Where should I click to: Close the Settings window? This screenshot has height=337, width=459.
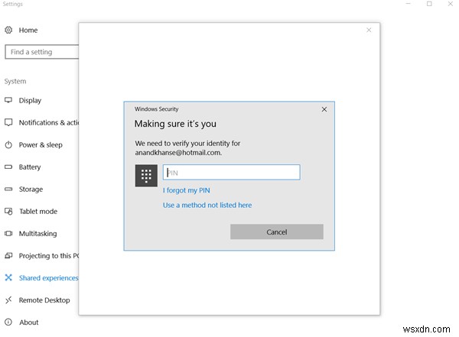click(451, 4)
